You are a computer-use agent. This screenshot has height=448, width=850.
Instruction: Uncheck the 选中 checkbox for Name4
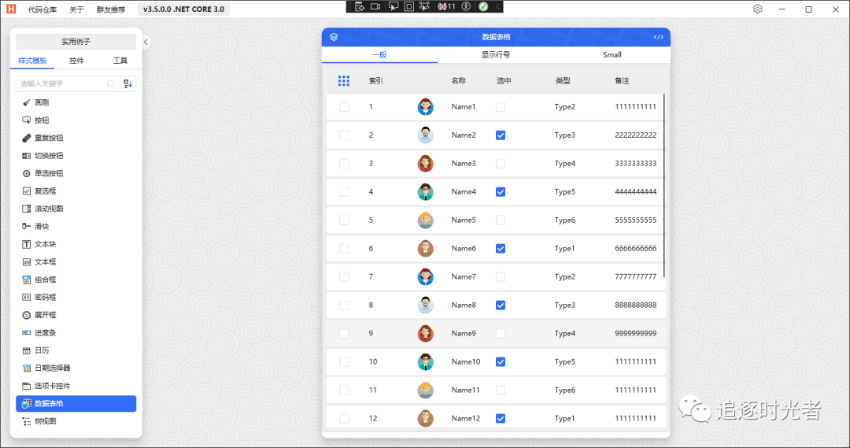(x=501, y=192)
